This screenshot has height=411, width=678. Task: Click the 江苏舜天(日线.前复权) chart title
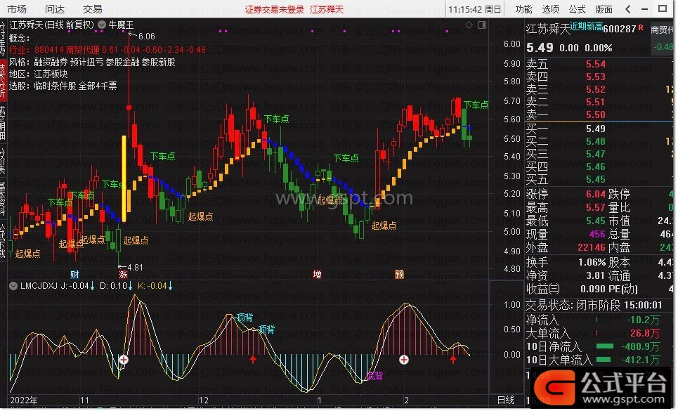tap(52, 25)
